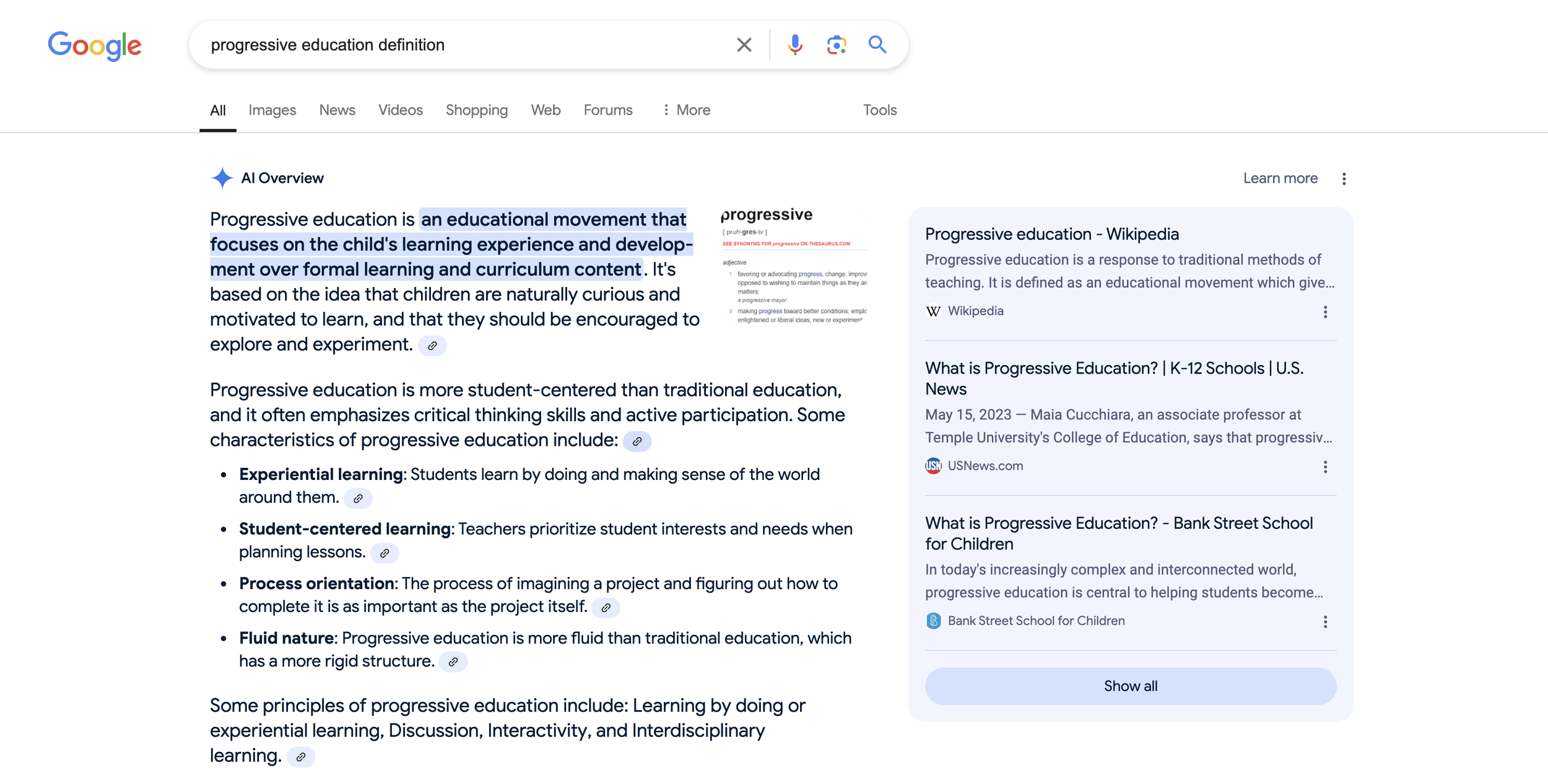This screenshot has width=1548, height=781.
Task: Open the source link icon after 'explore and experiment.'
Action: point(432,346)
